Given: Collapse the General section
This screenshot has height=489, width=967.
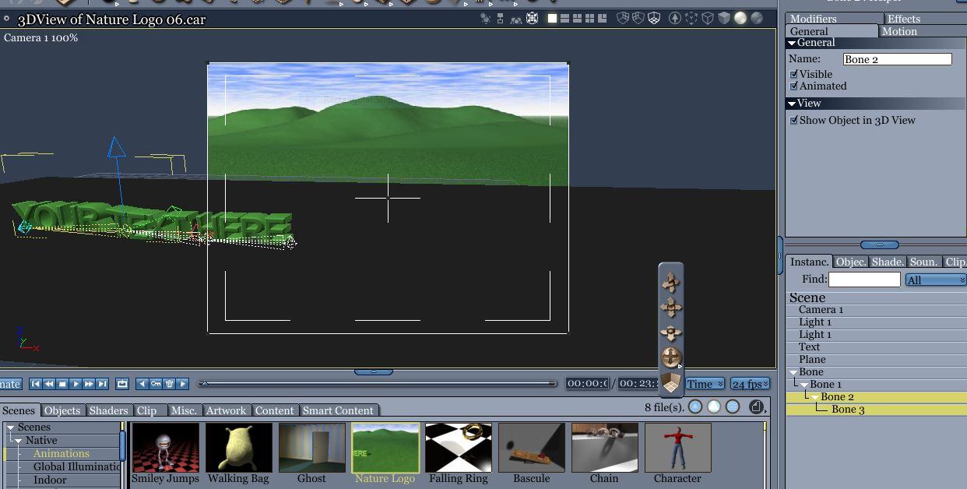Looking at the screenshot, I should 792,43.
